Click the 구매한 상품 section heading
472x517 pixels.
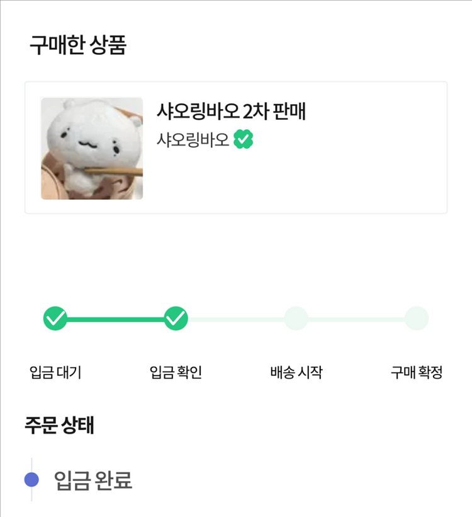click(x=78, y=46)
